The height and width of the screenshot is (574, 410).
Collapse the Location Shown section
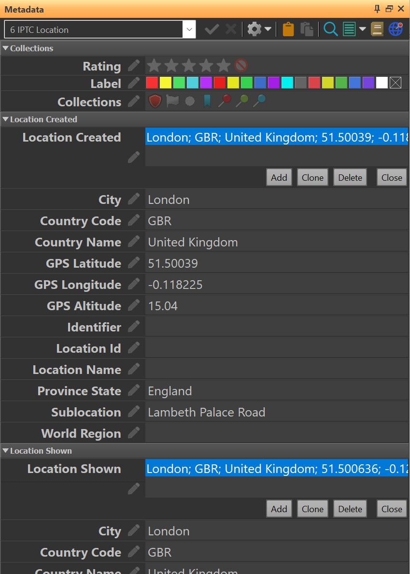click(6, 450)
